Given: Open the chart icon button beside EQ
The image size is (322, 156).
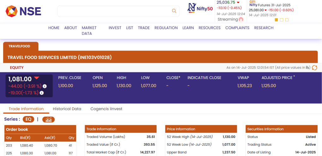Looking at the screenshot, I should click(x=49, y=120).
